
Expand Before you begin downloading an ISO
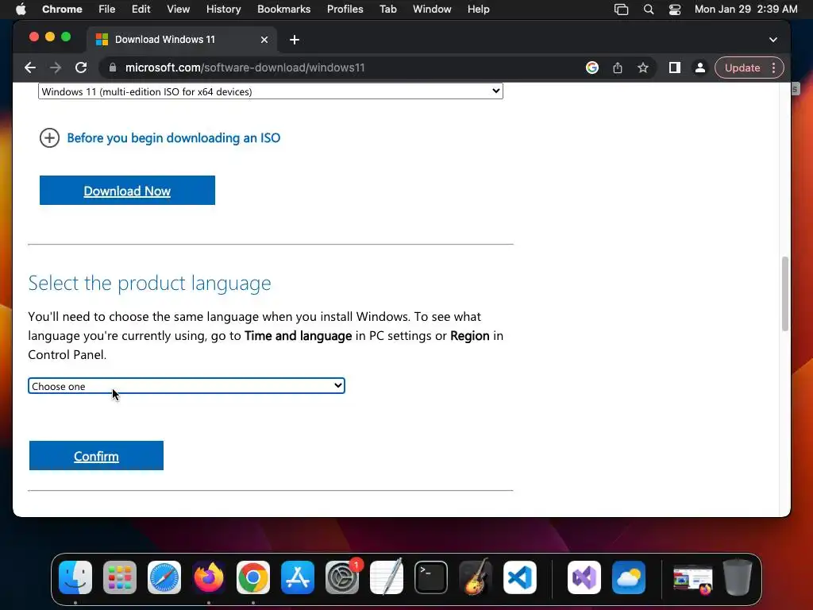pos(160,138)
